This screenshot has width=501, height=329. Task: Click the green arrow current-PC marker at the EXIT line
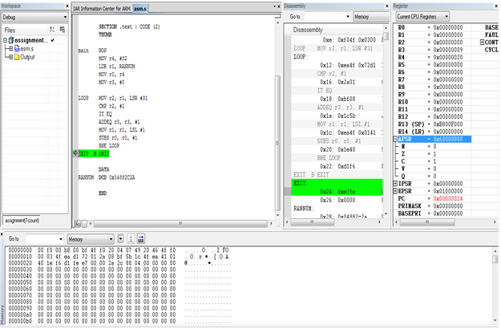(x=75, y=153)
